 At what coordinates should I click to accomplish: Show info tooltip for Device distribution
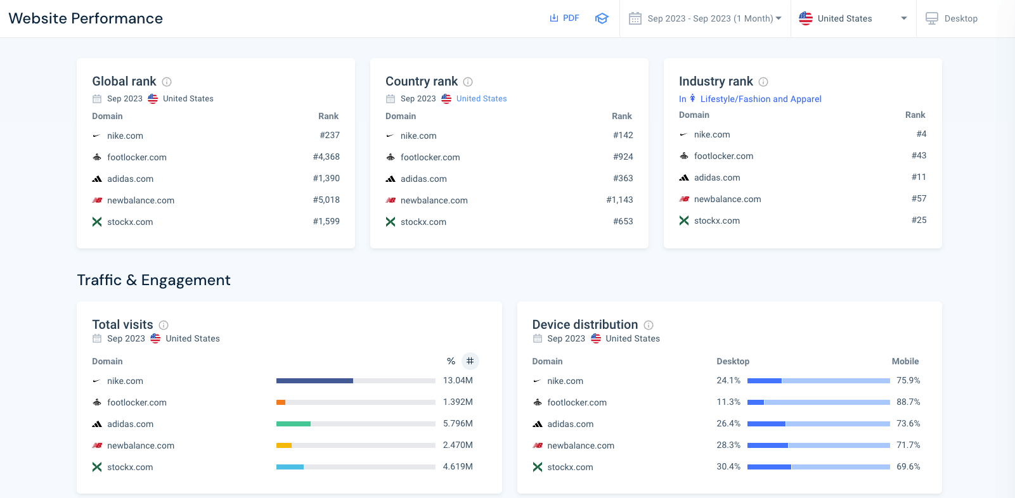click(649, 325)
